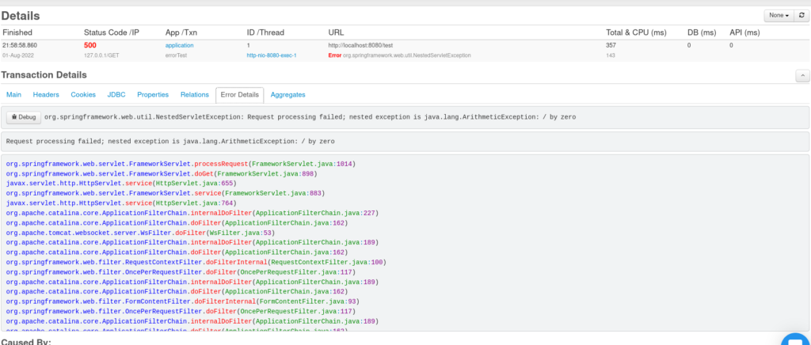
Task: Open thread link http-nio-8080-exec-1
Action: pos(272,55)
